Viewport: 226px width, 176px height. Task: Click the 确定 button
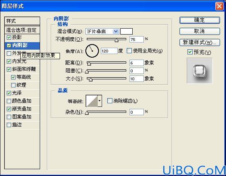point(200,20)
